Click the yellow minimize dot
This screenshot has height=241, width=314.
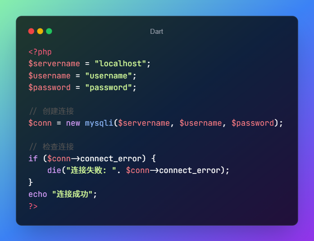pyautogui.click(x=40, y=31)
